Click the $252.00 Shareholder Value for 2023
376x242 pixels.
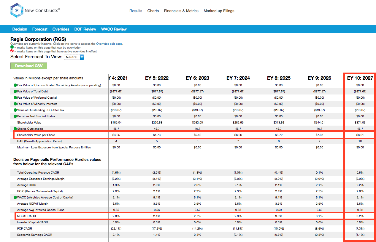pos(197,123)
